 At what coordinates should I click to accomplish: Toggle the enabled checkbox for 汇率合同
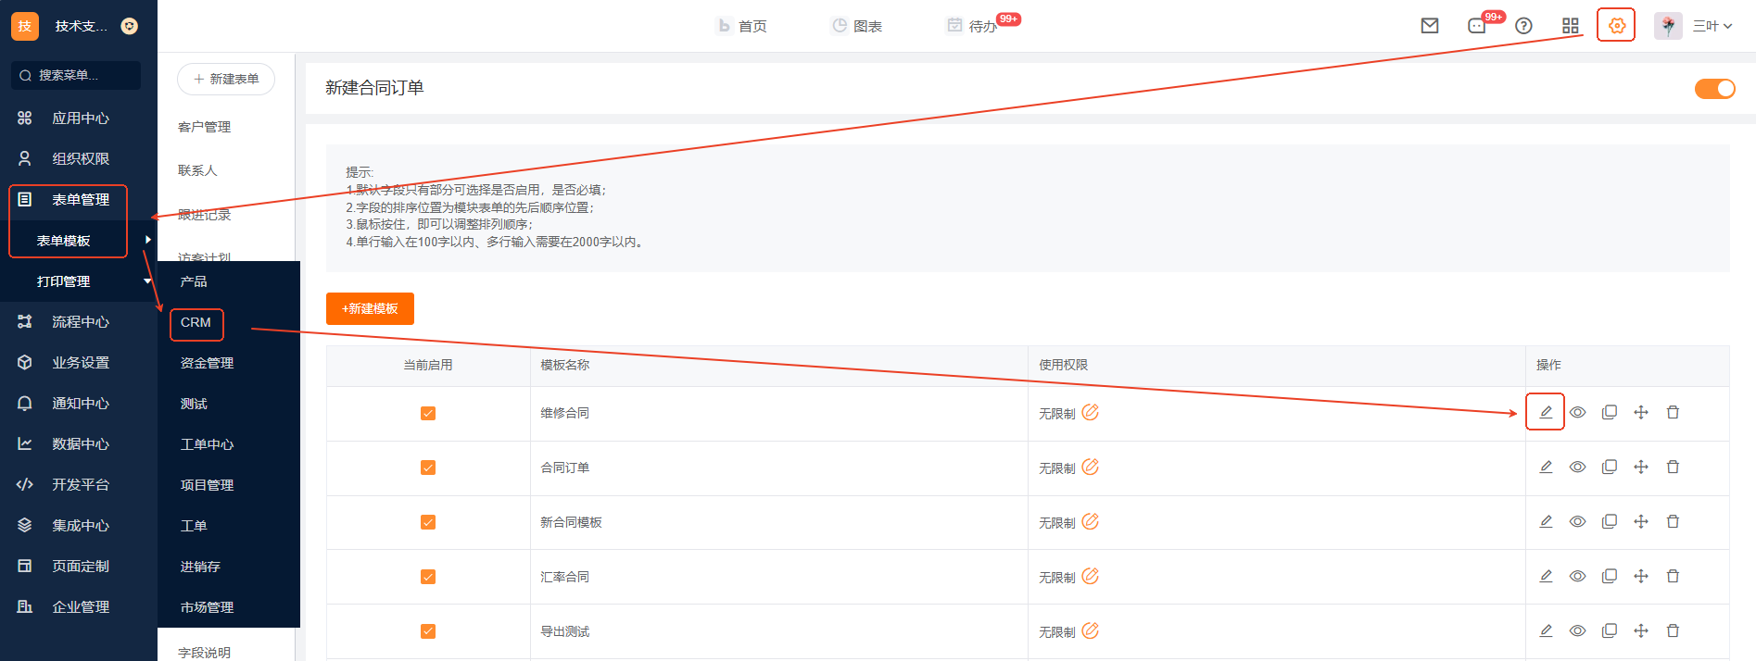[x=428, y=578]
